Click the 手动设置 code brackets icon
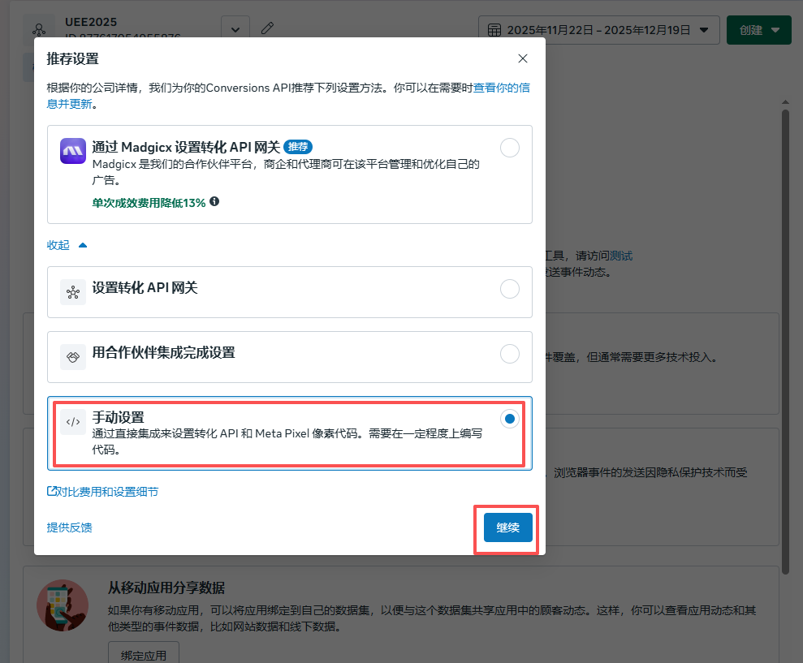 (x=73, y=422)
